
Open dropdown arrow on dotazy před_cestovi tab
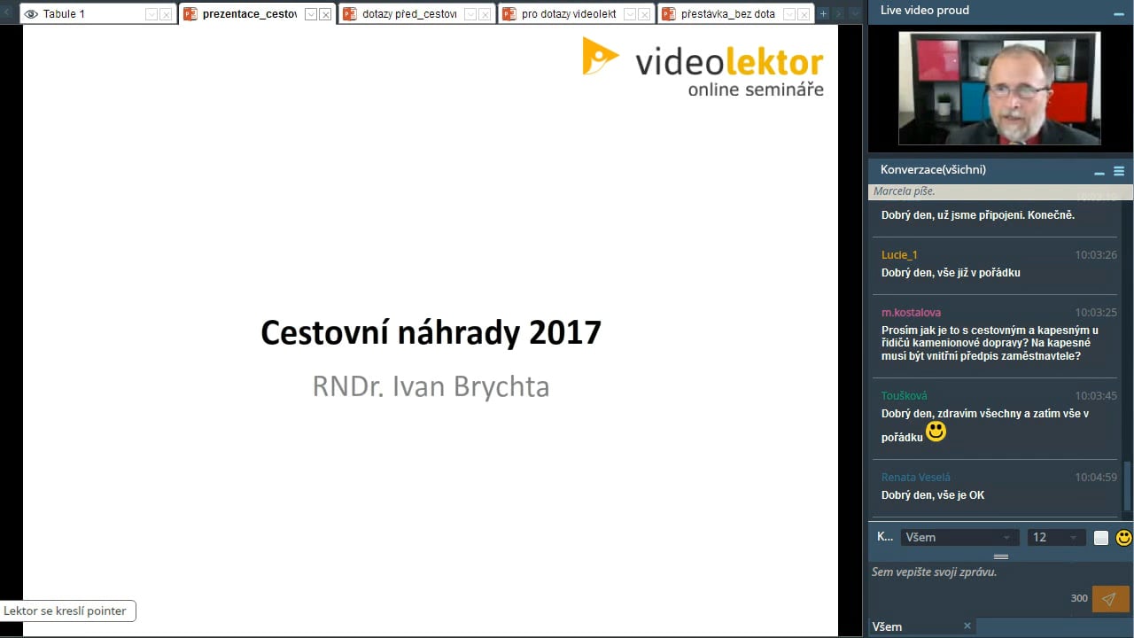(x=470, y=14)
